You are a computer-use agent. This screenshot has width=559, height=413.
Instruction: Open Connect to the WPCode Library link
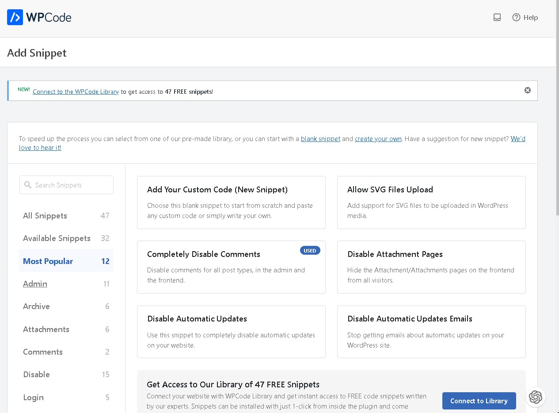pos(76,92)
